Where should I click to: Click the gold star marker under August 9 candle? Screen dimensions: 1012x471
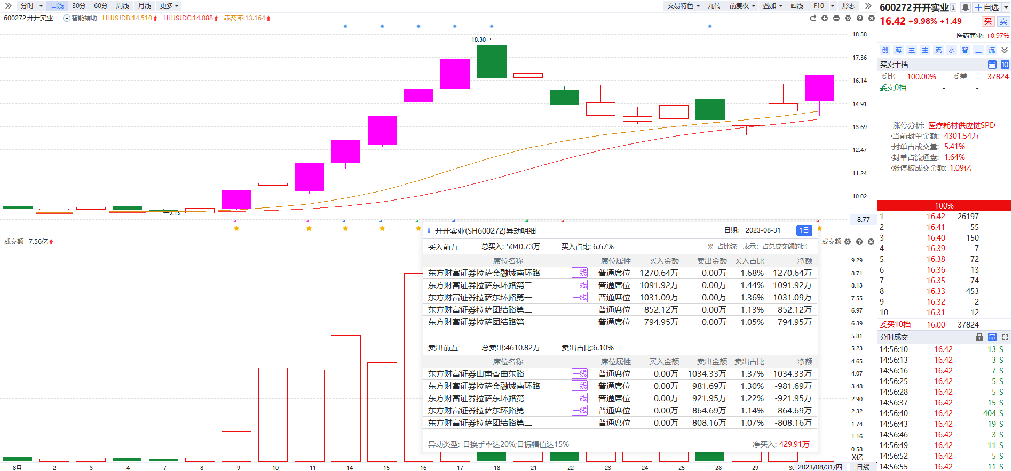236,229
